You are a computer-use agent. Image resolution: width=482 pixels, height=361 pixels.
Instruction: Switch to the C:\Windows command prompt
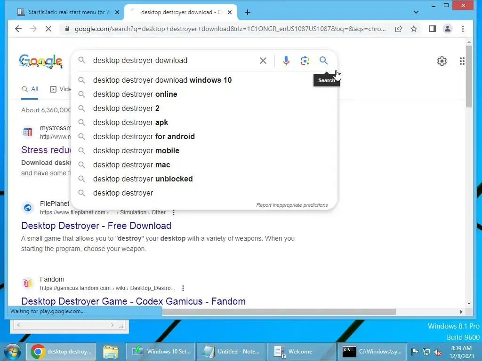click(372, 352)
